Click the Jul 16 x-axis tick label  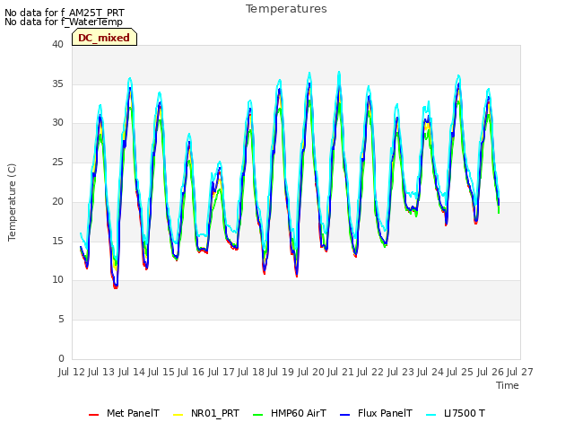192,372
